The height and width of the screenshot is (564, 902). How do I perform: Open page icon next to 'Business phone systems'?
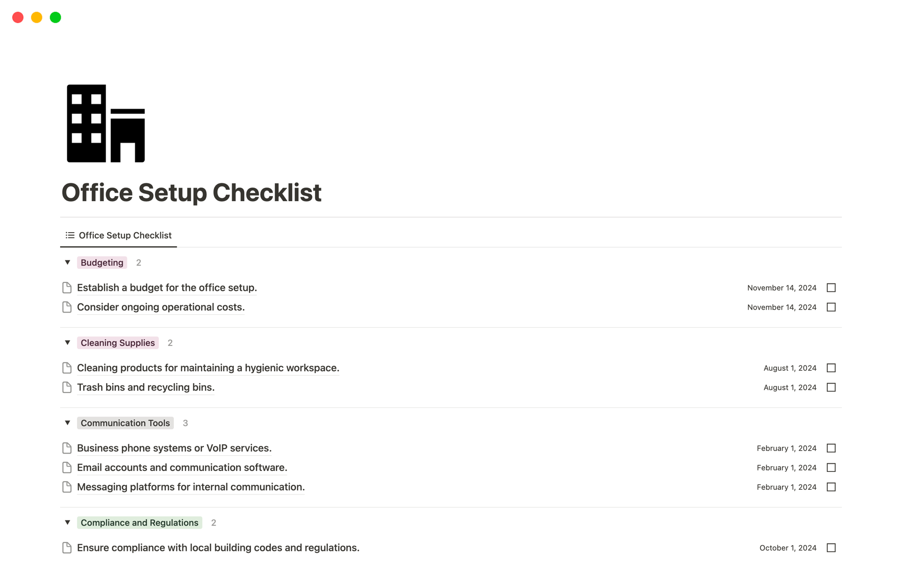(66, 448)
